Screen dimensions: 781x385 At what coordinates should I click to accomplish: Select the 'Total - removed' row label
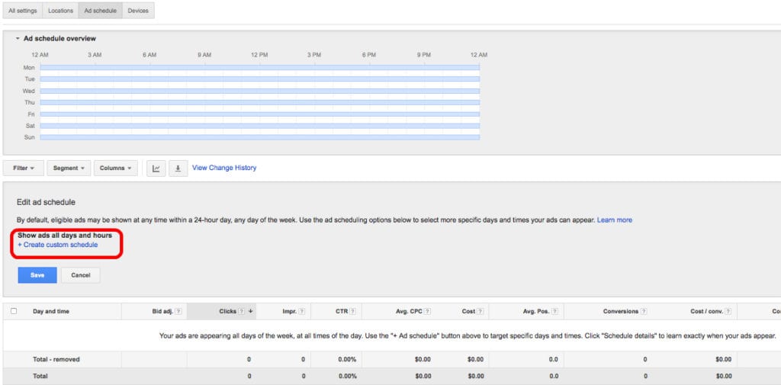click(56, 359)
